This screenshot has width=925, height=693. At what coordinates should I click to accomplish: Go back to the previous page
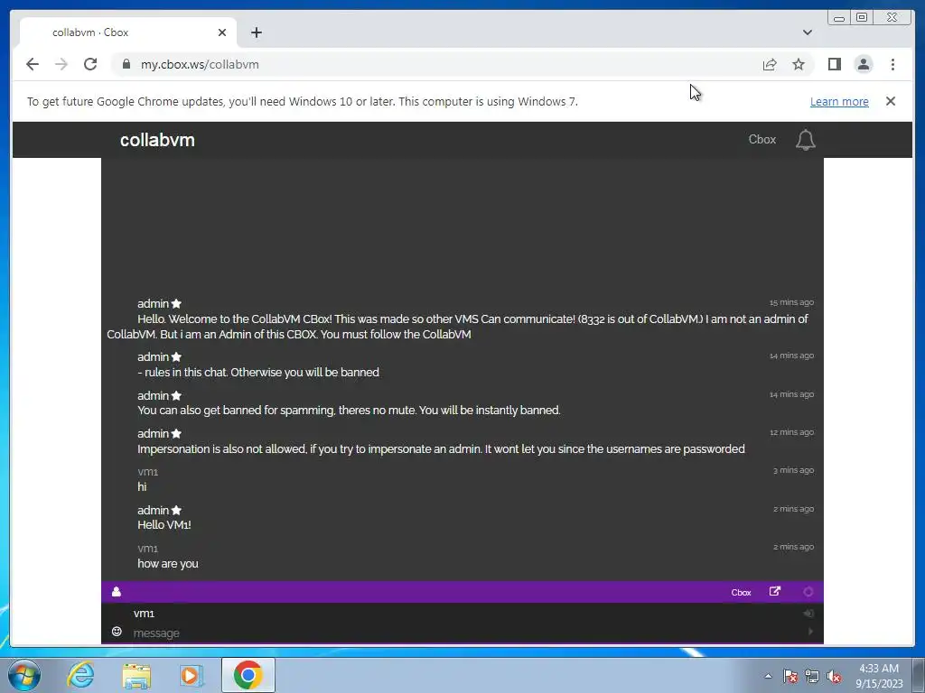(x=33, y=64)
